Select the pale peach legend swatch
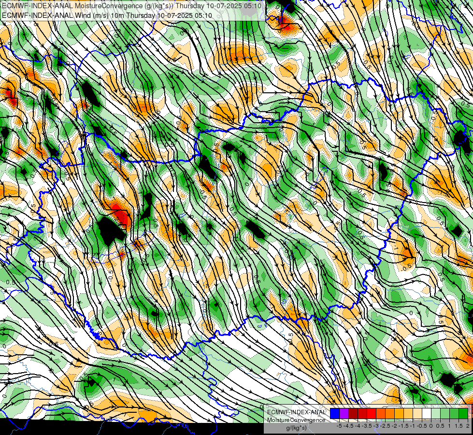 [417, 413]
